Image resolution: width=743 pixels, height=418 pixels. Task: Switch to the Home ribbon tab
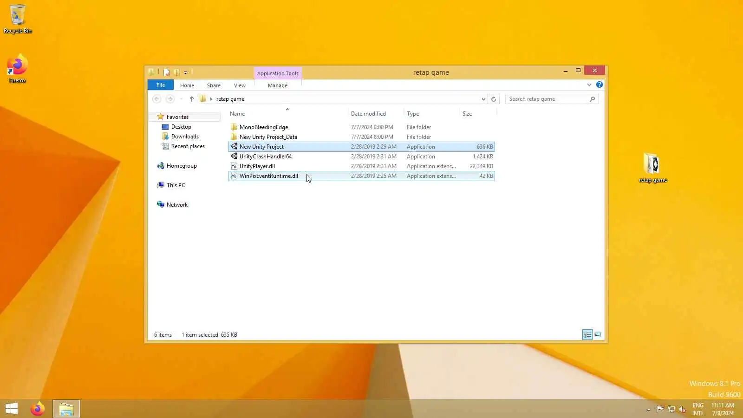[187, 85]
